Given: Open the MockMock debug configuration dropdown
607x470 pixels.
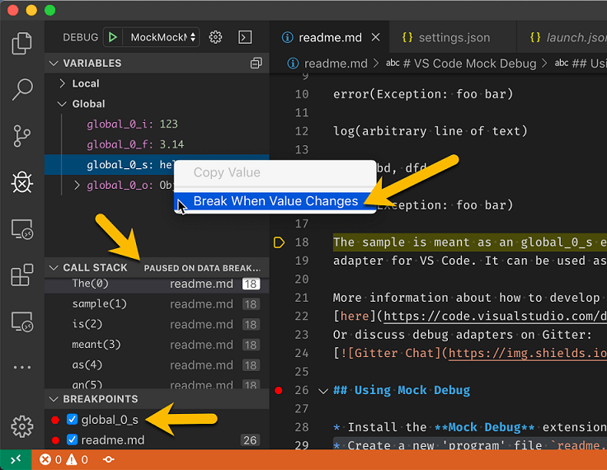Looking at the screenshot, I should pos(163,37).
